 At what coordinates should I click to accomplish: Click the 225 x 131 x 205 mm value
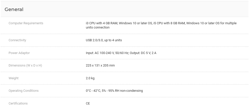[x=100, y=65]
